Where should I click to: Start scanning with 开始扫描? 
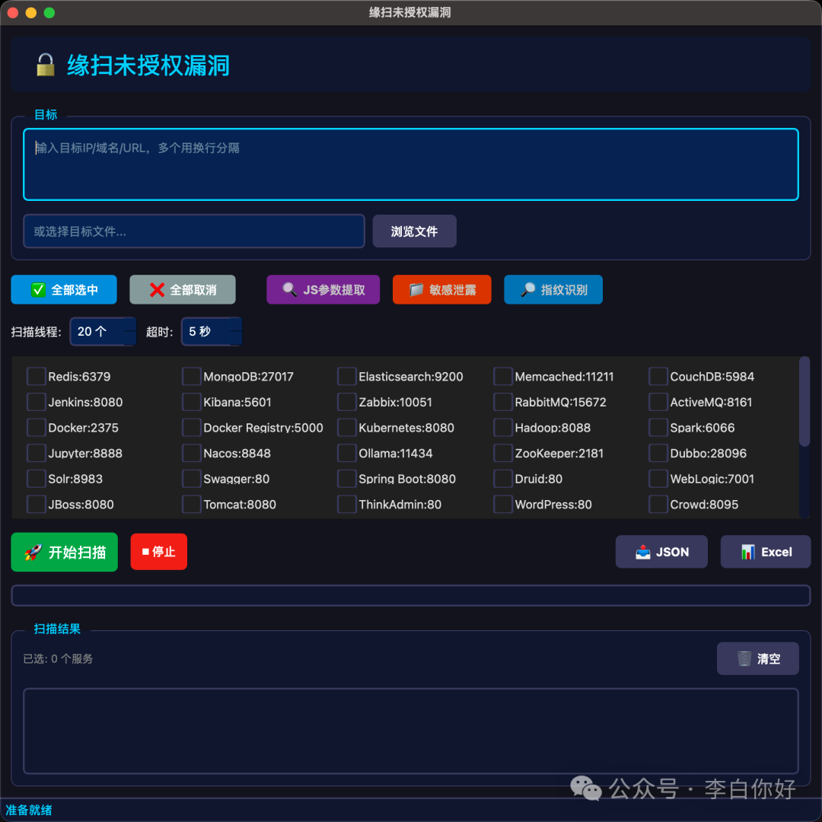(65, 552)
